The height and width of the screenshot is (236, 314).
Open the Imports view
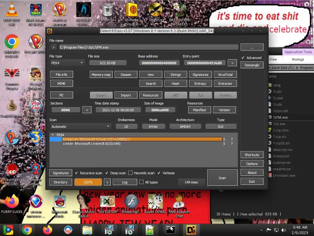pos(126,95)
